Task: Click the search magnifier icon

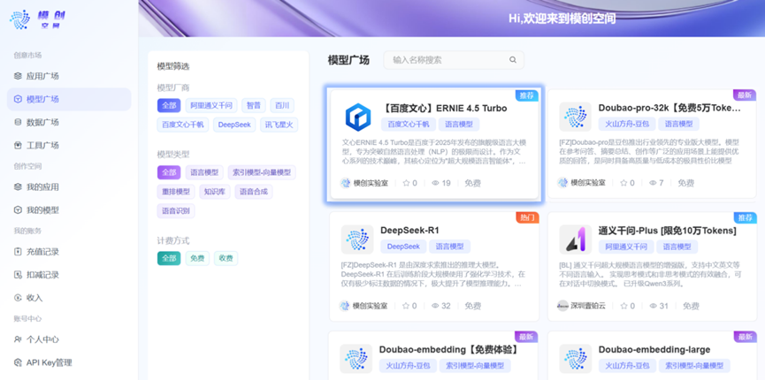Action: (513, 60)
